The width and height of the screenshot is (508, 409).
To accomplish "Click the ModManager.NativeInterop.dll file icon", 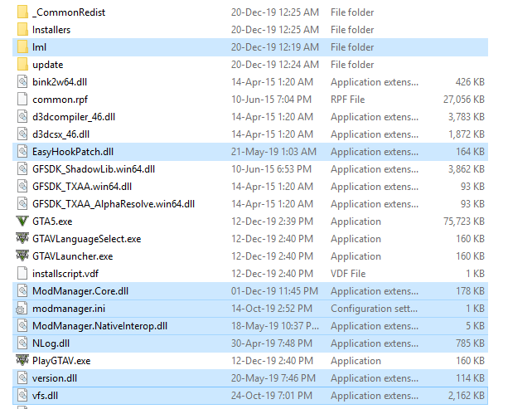I will 22,326.
